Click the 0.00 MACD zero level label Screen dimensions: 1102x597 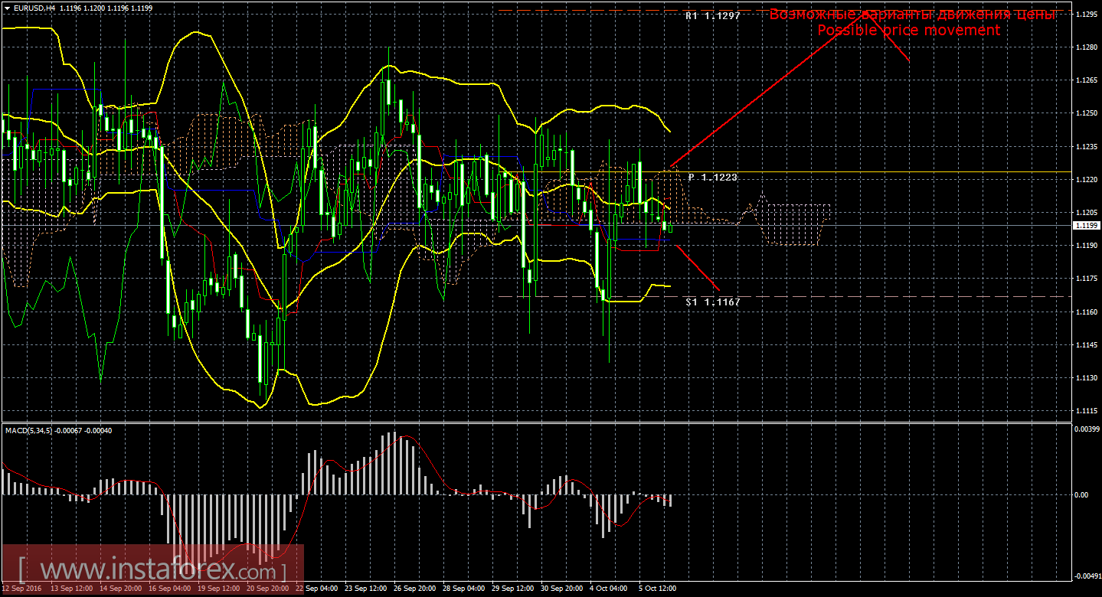pos(1081,495)
